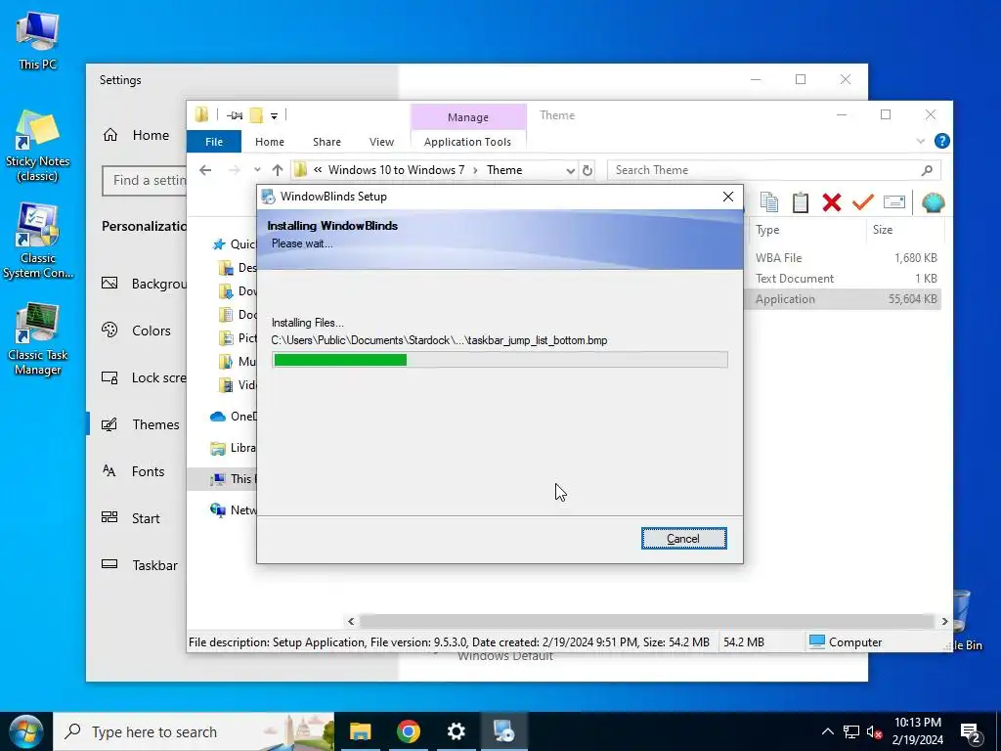Open Google Chrome from the taskbar

point(408,731)
